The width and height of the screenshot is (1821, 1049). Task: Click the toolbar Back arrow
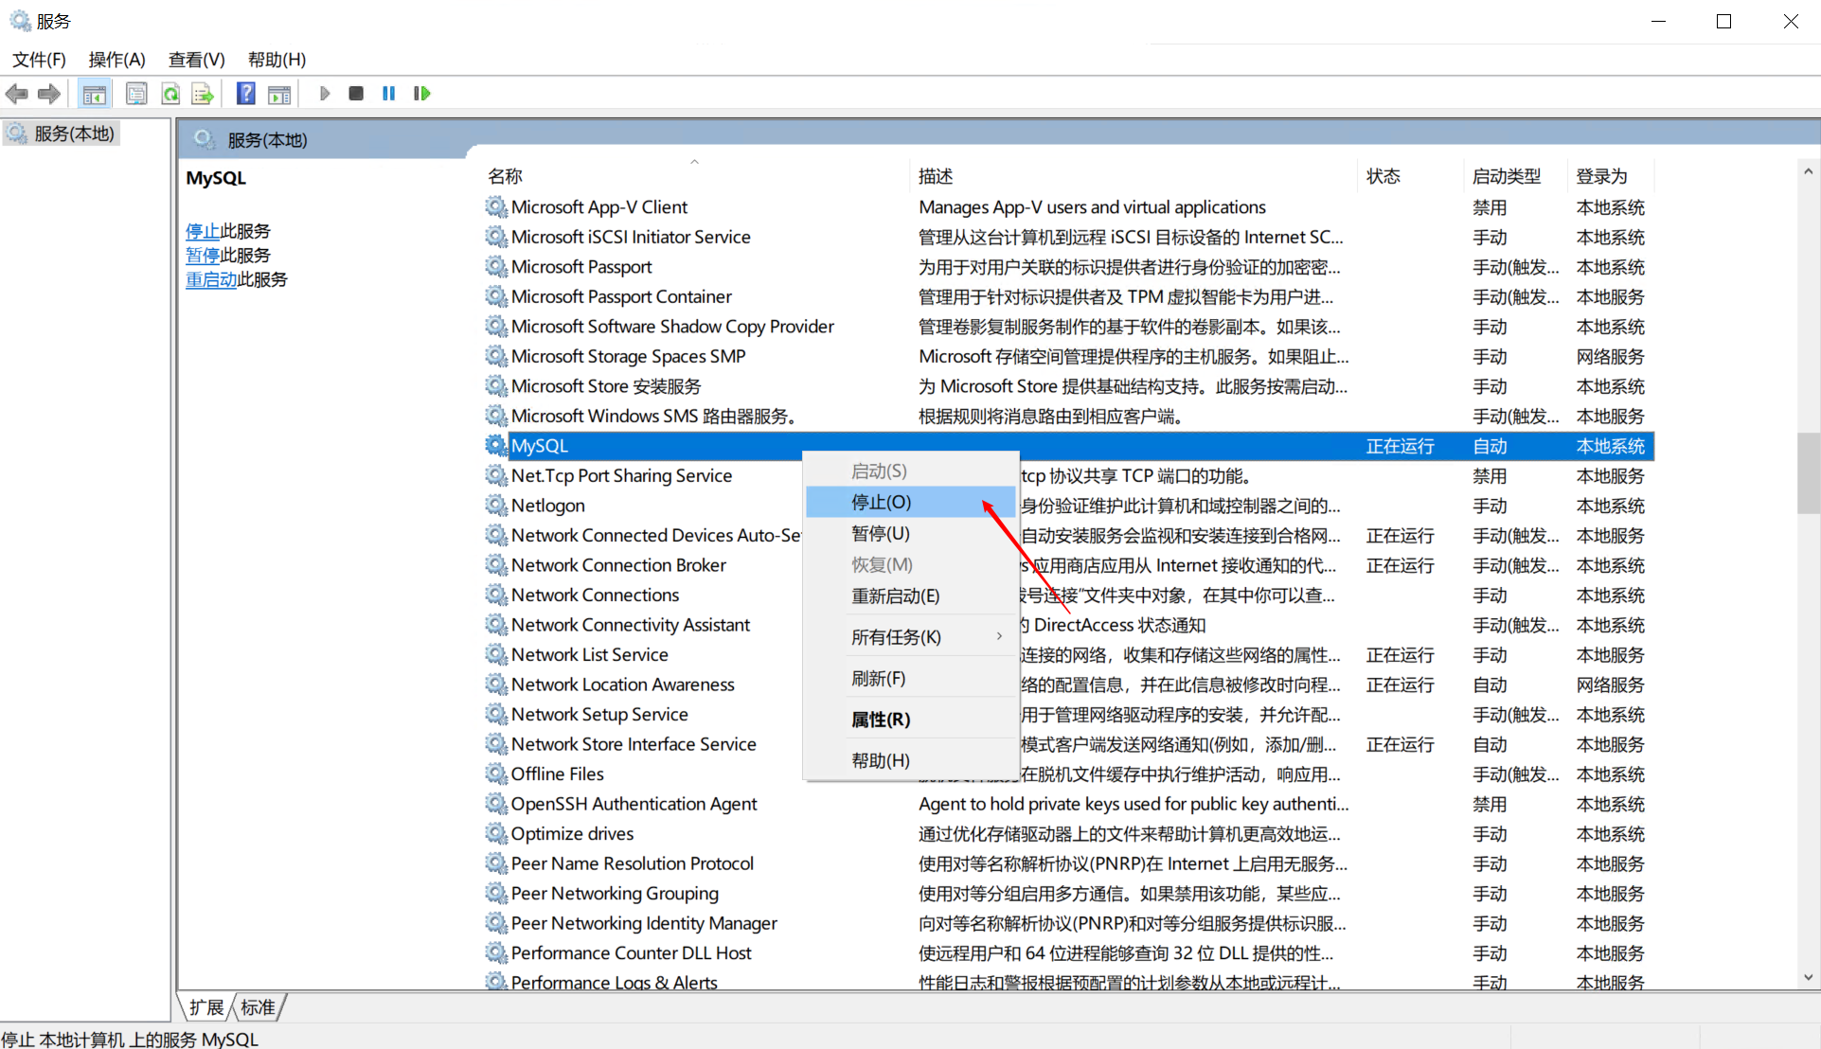point(17,94)
